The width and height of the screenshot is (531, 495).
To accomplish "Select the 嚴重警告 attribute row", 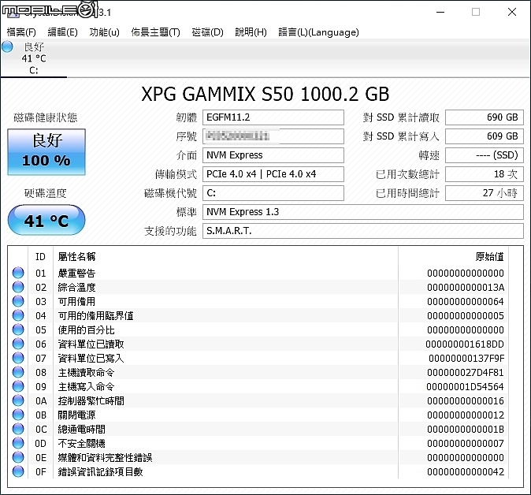I will tap(258, 273).
